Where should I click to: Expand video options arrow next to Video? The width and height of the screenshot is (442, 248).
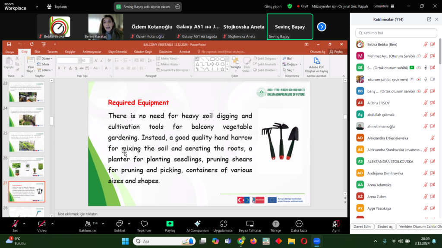[52, 223]
